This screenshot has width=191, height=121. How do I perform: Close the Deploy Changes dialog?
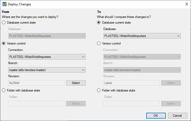[187, 4]
